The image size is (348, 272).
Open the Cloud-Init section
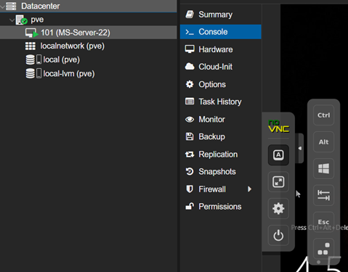[220, 67]
